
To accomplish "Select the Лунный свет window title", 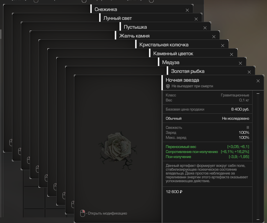I will tap(117, 18).
